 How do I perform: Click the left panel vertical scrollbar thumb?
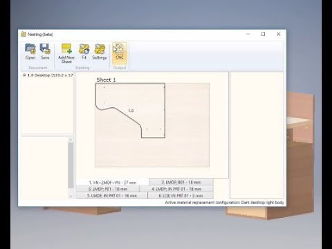click(71, 165)
